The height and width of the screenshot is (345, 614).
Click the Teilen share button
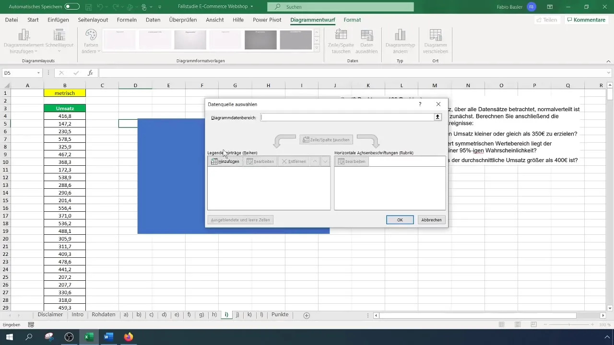pyautogui.click(x=546, y=20)
